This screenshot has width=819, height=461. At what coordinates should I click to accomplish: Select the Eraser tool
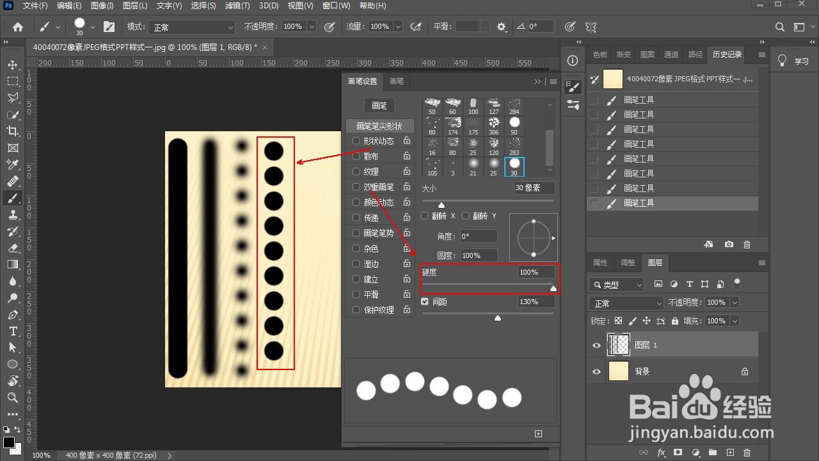(x=13, y=248)
